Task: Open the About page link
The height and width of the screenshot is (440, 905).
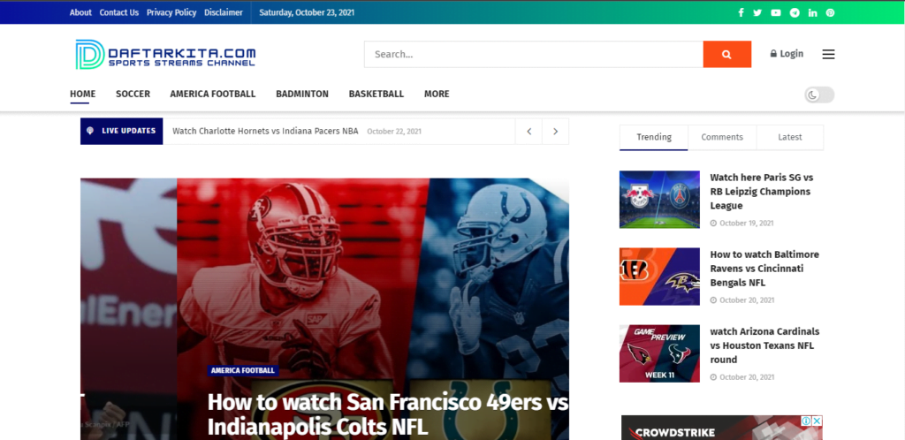Action: point(80,12)
